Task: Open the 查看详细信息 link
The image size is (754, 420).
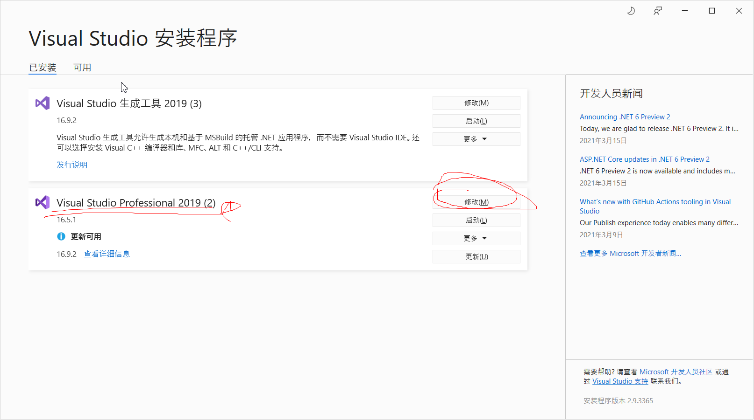Action: (107, 254)
